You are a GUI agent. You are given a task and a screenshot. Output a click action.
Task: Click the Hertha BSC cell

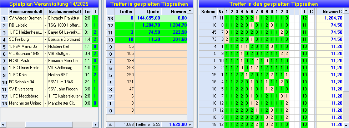tap(65, 75)
